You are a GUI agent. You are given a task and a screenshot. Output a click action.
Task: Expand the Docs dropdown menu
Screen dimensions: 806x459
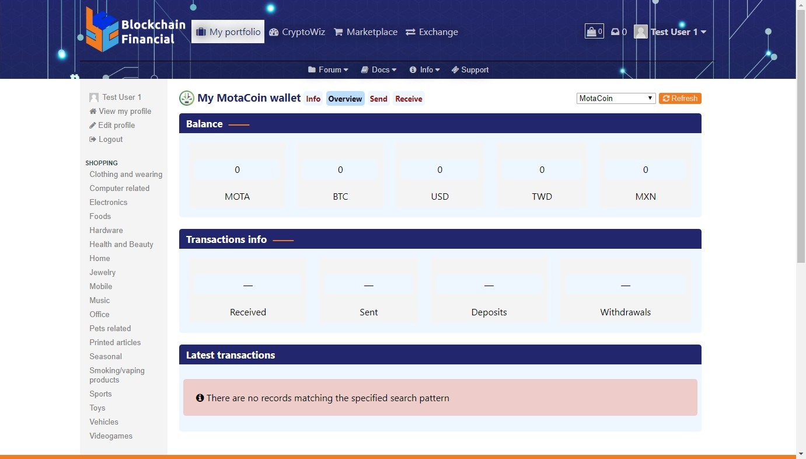pos(379,69)
